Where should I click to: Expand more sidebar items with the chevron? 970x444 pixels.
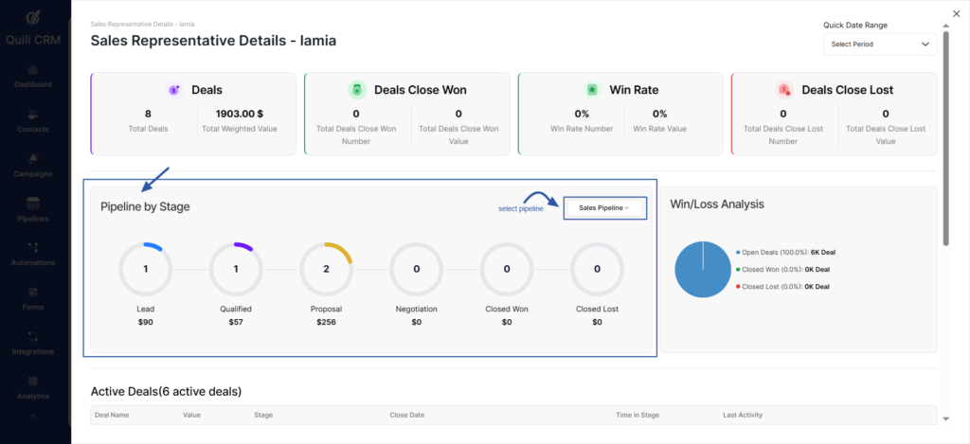point(33,415)
